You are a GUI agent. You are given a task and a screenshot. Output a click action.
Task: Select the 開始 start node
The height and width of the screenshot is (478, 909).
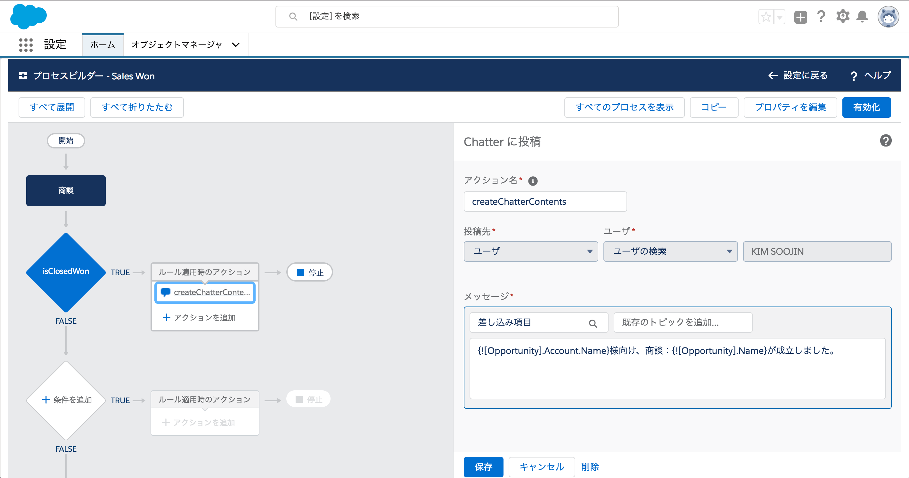point(66,140)
